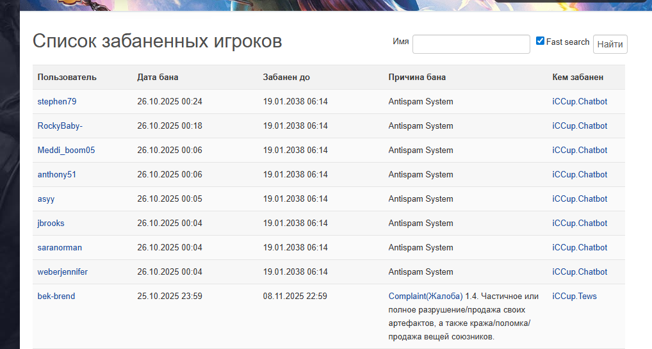Click the Найти search button
The height and width of the screenshot is (349, 652).
point(610,45)
